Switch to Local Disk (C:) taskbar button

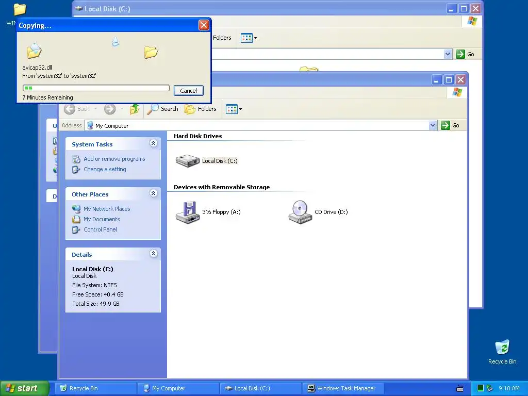click(261, 388)
